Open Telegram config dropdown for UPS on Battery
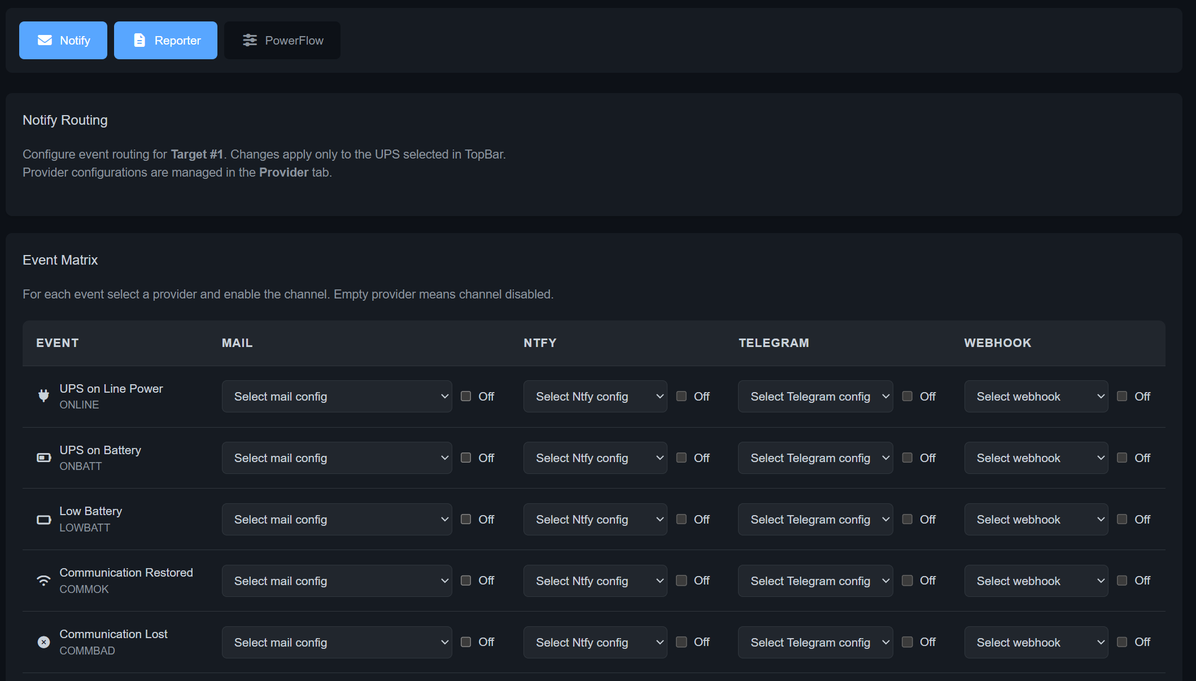 click(815, 458)
